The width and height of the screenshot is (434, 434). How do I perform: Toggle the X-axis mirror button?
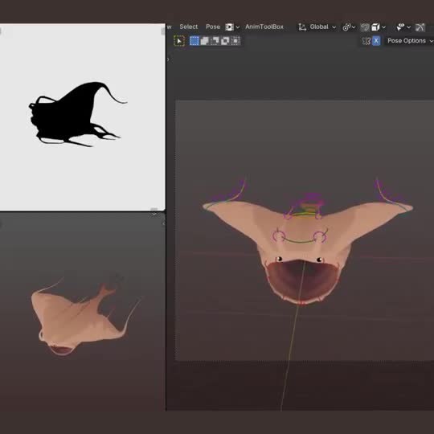click(376, 41)
